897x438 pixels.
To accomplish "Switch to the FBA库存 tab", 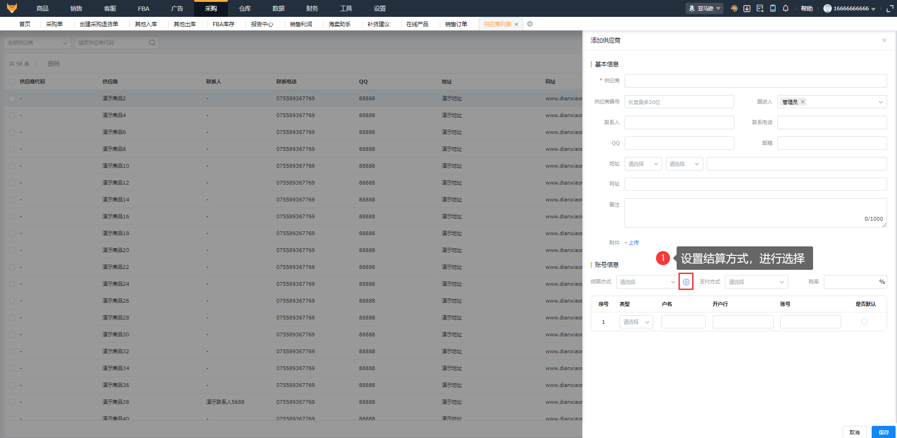I will pos(223,24).
